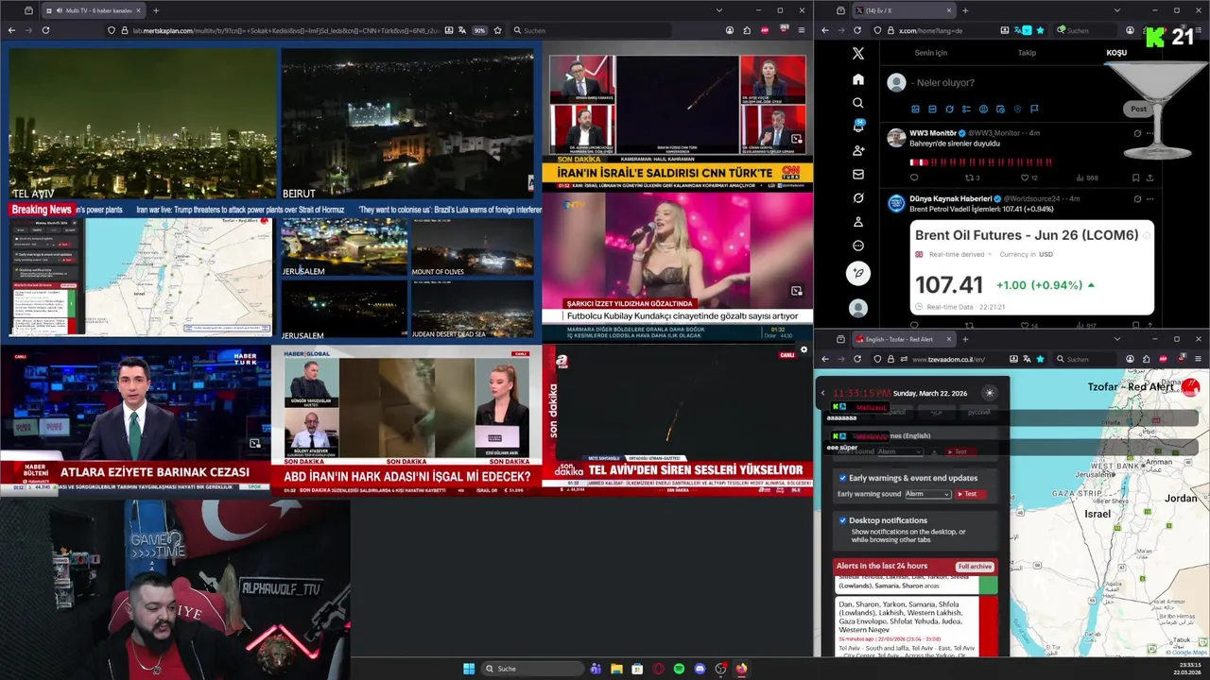Like the WW3 Monitör post

coord(1023,178)
